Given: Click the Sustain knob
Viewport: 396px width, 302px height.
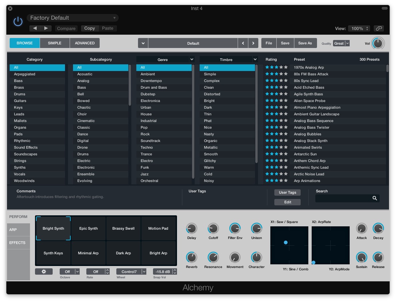Looking at the screenshot, I should 362,257.
